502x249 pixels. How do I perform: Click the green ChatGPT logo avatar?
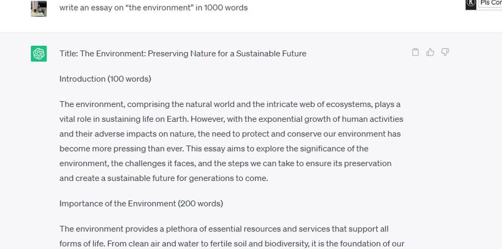click(39, 54)
